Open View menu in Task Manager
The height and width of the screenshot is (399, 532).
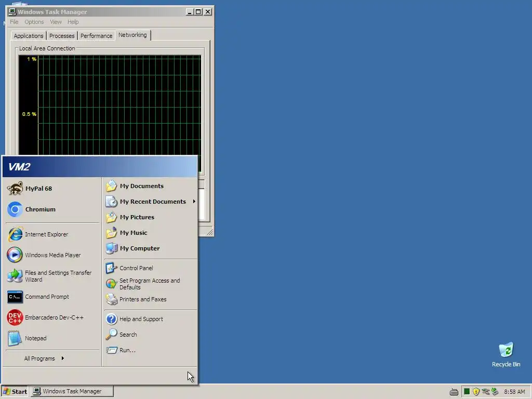[x=56, y=22]
